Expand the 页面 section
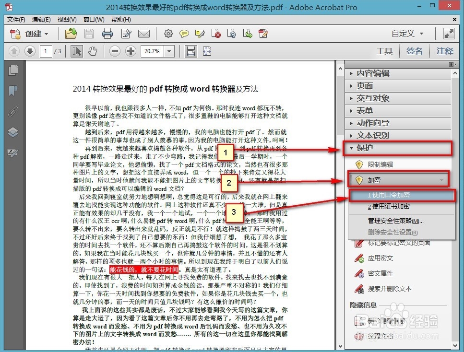The image size is (464, 352). point(398,86)
